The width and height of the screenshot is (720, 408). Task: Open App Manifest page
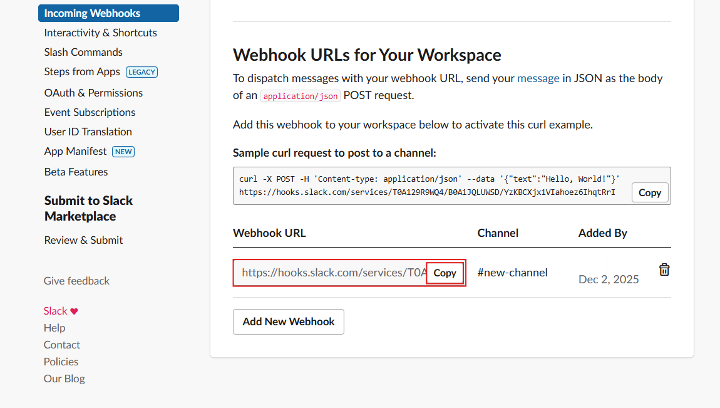75,151
